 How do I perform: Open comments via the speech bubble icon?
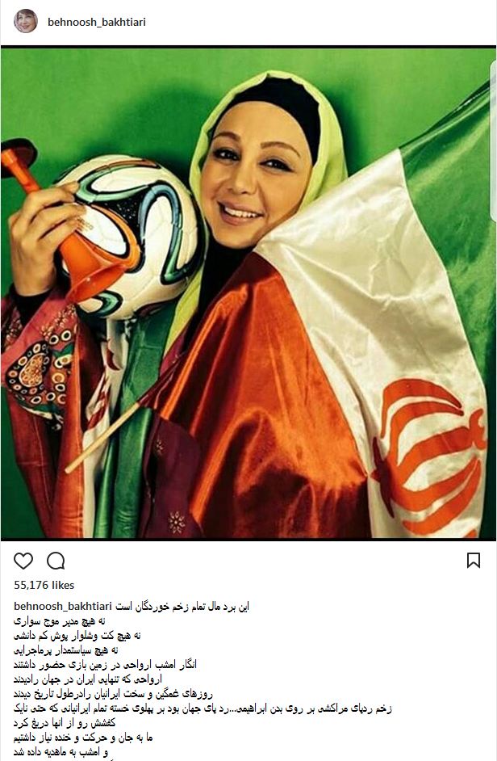click(x=56, y=561)
